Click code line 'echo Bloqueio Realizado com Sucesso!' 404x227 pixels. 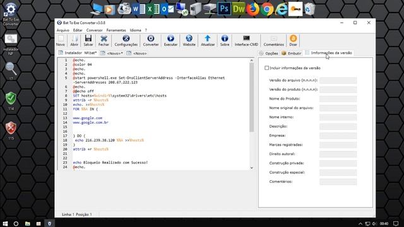[110, 163]
